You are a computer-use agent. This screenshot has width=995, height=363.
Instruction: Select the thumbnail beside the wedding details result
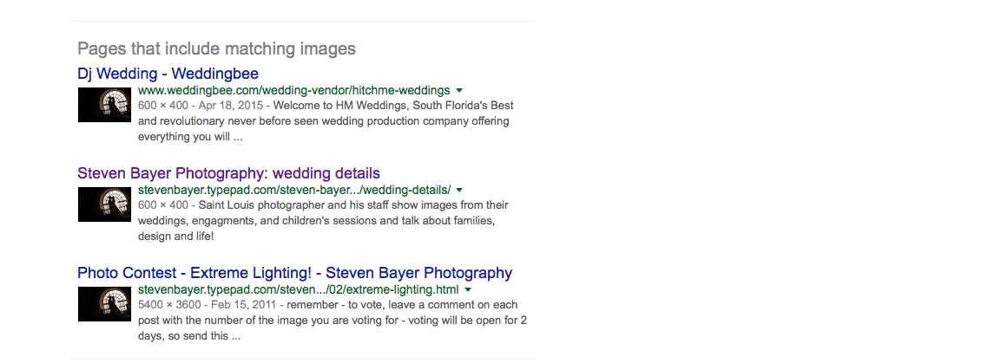105,204
